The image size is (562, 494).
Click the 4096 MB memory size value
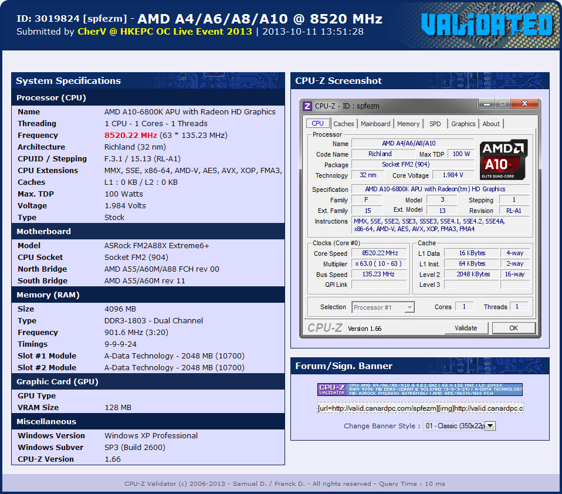click(x=120, y=309)
